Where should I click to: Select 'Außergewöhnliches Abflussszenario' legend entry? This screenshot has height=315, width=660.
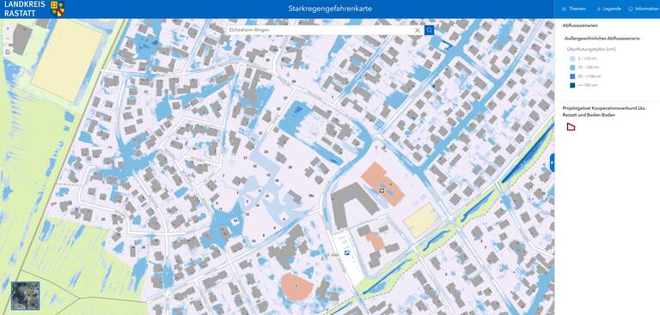point(602,39)
